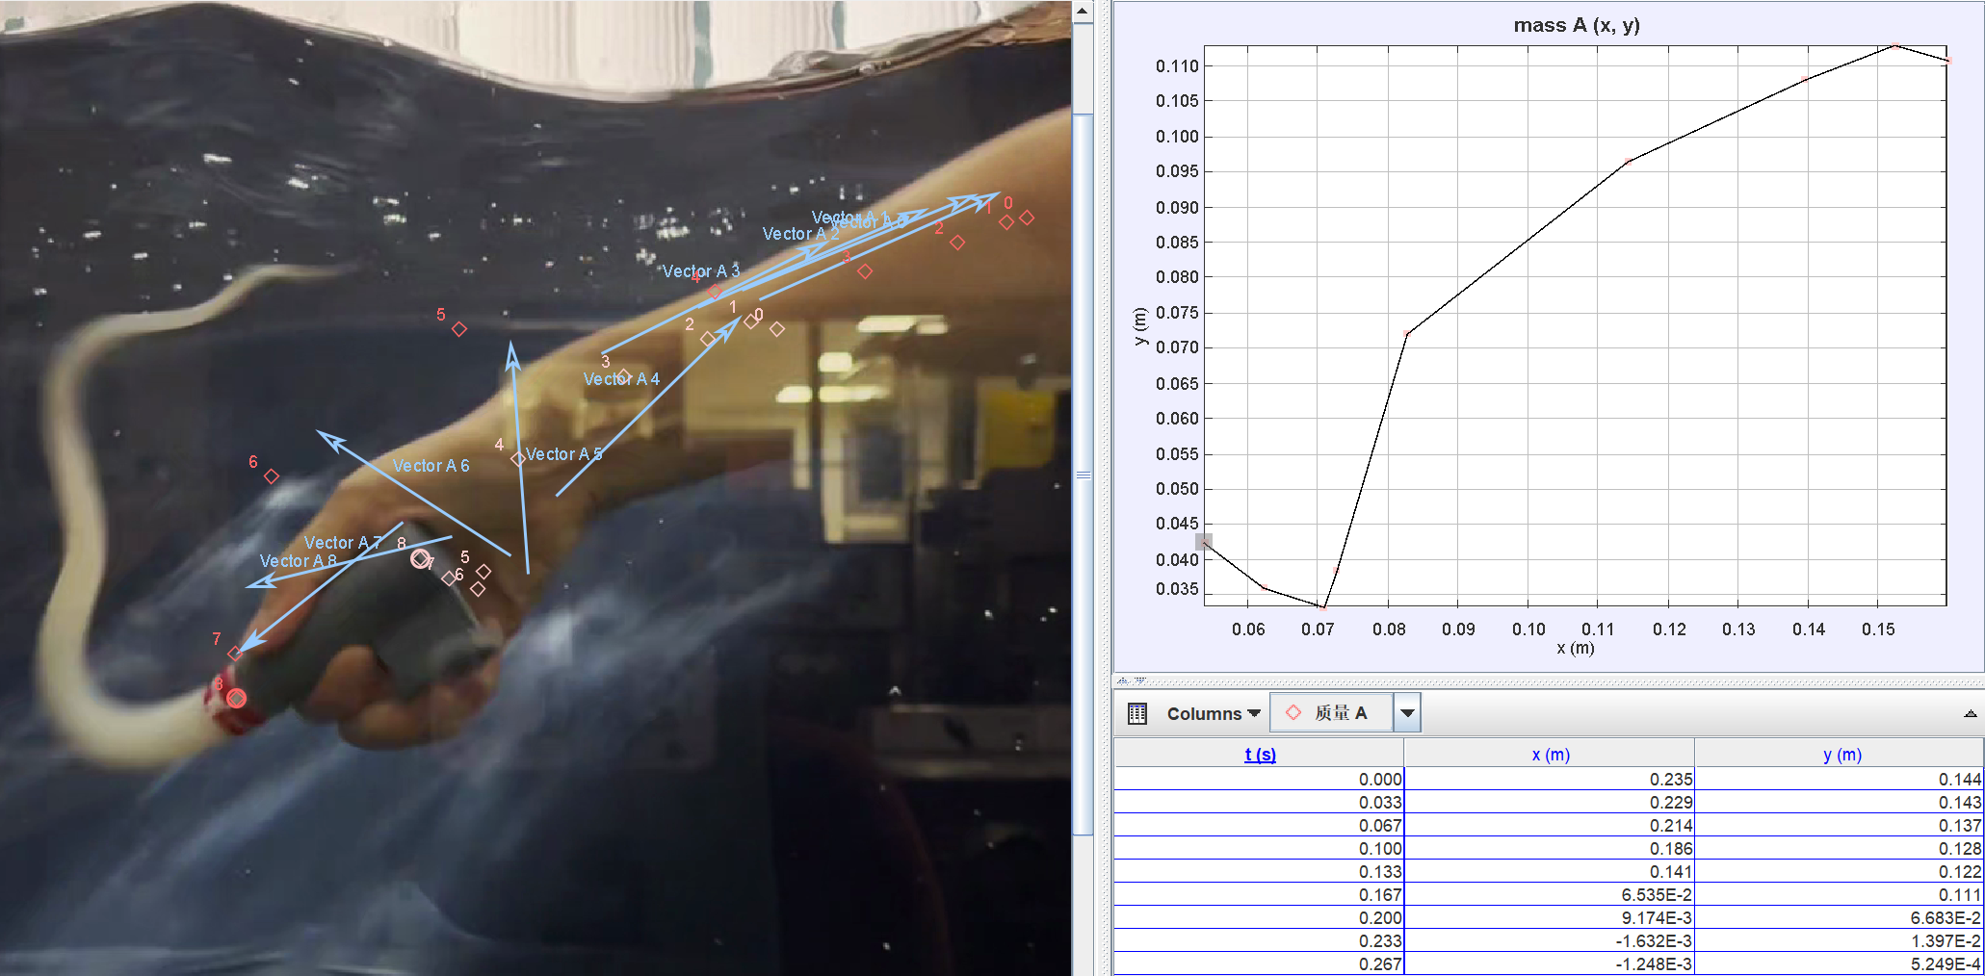Screen dimensions: 1985x976
Task: Select the Vector A 6 label
Action: click(431, 466)
